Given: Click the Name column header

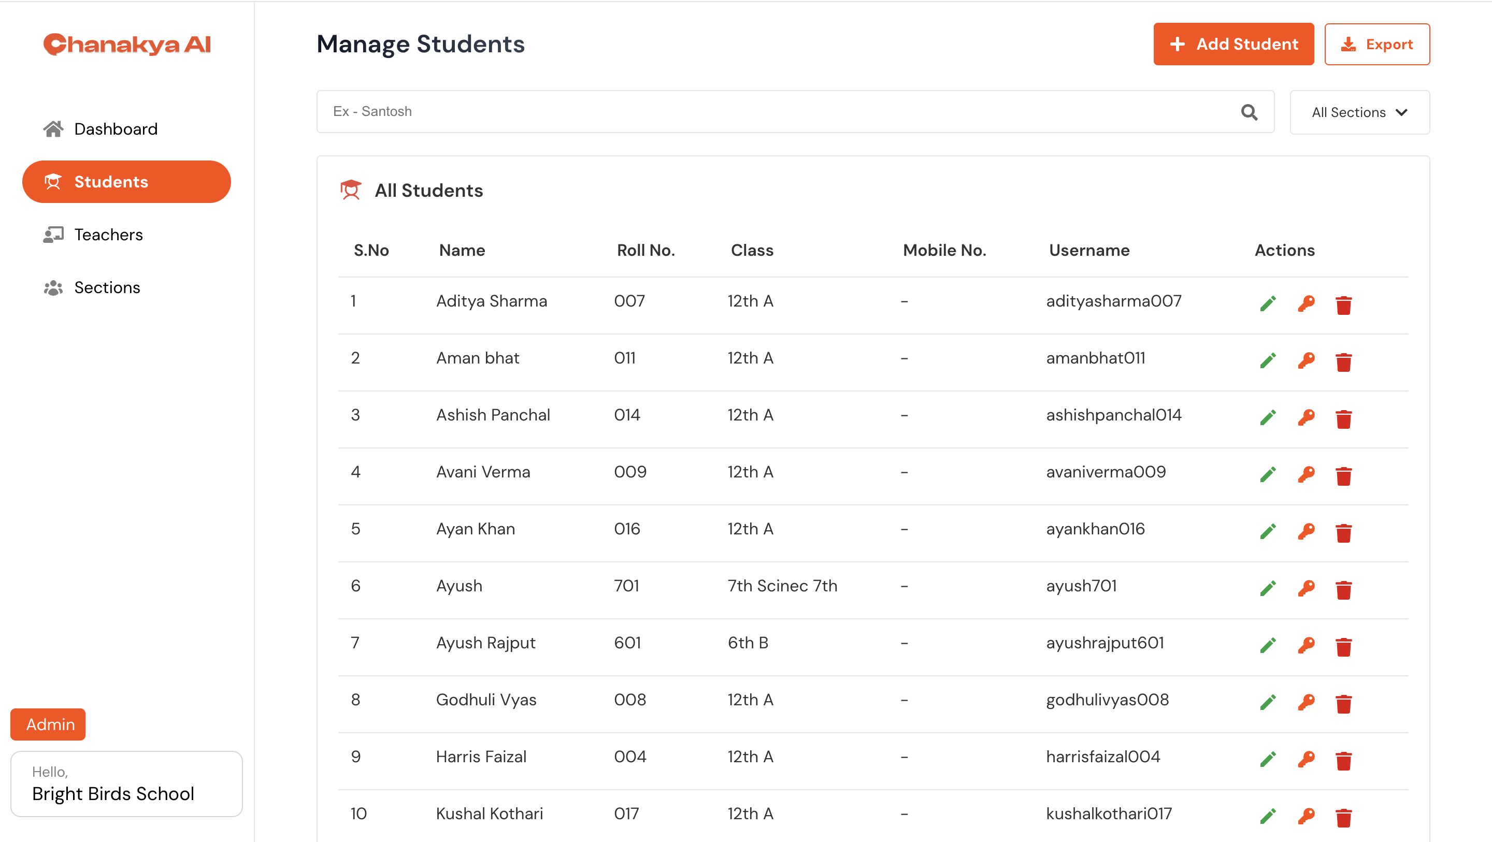Looking at the screenshot, I should click(462, 250).
